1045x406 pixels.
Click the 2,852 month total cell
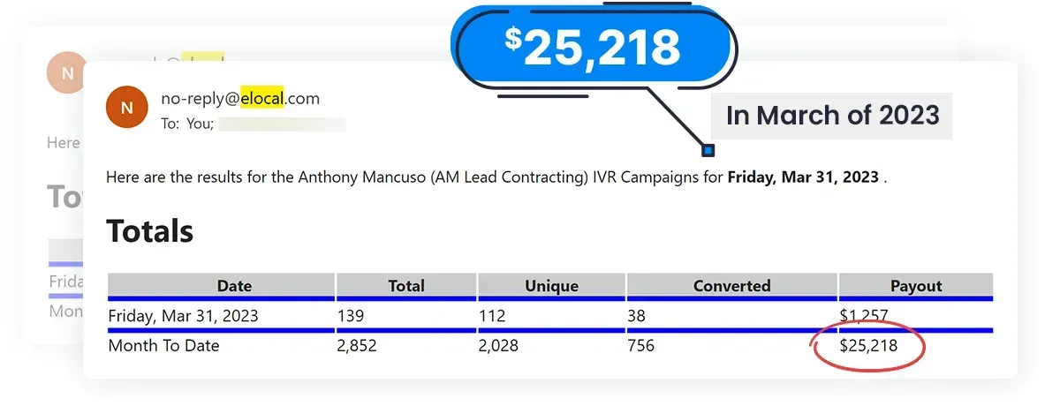[x=357, y=345]
